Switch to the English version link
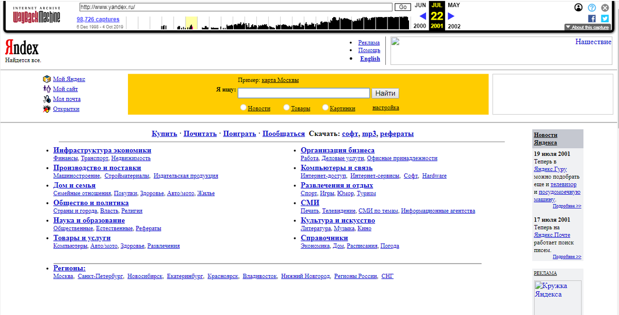The width and height of the screenshot is (619, 315). click(x=370, y=59)
